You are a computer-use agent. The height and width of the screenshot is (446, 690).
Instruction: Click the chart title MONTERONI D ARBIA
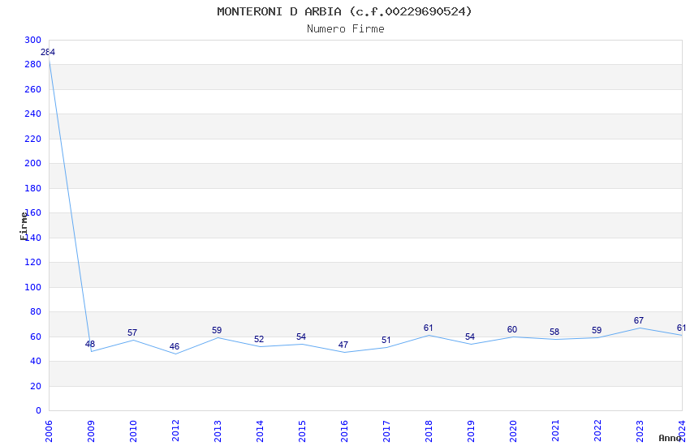(344, 11)
